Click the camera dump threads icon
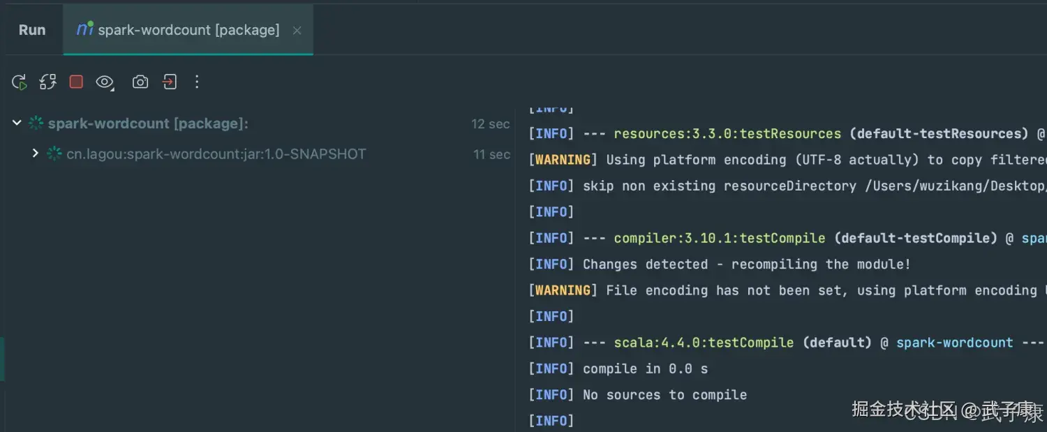Viewport: 1047px width, 432px height. pyautogui.click(x=140, y=82)
